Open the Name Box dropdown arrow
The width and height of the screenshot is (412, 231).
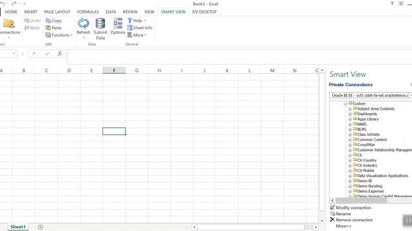[x=14, y=53]
